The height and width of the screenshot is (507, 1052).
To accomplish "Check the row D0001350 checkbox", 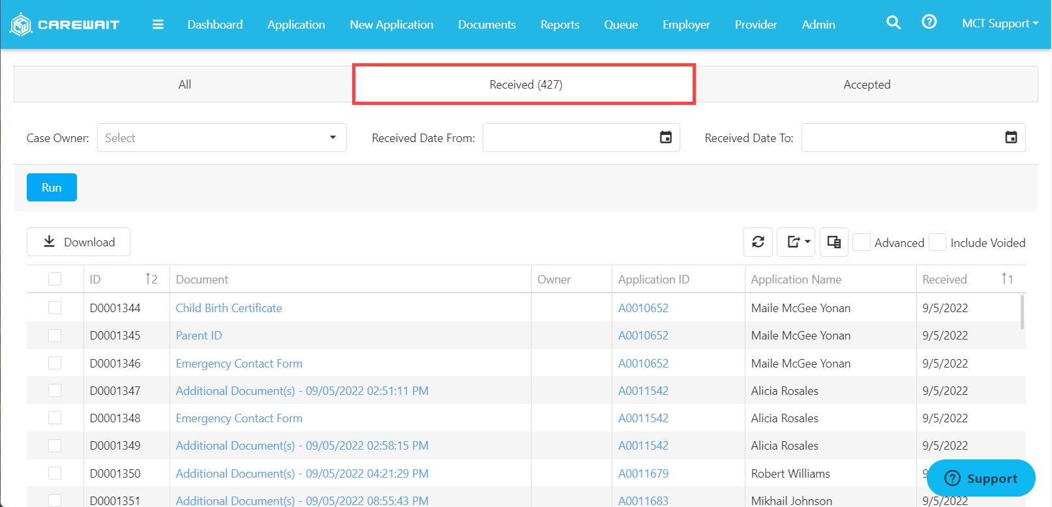I will coord(55,473).
